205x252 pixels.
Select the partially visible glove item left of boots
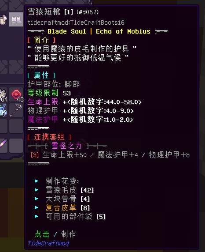pyautogui.click(x=4, y=19)
